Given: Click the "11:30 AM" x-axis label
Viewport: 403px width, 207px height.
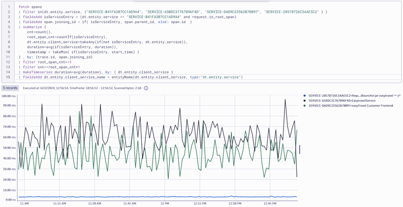Looking at the screenshot, I should pos(94,203).
